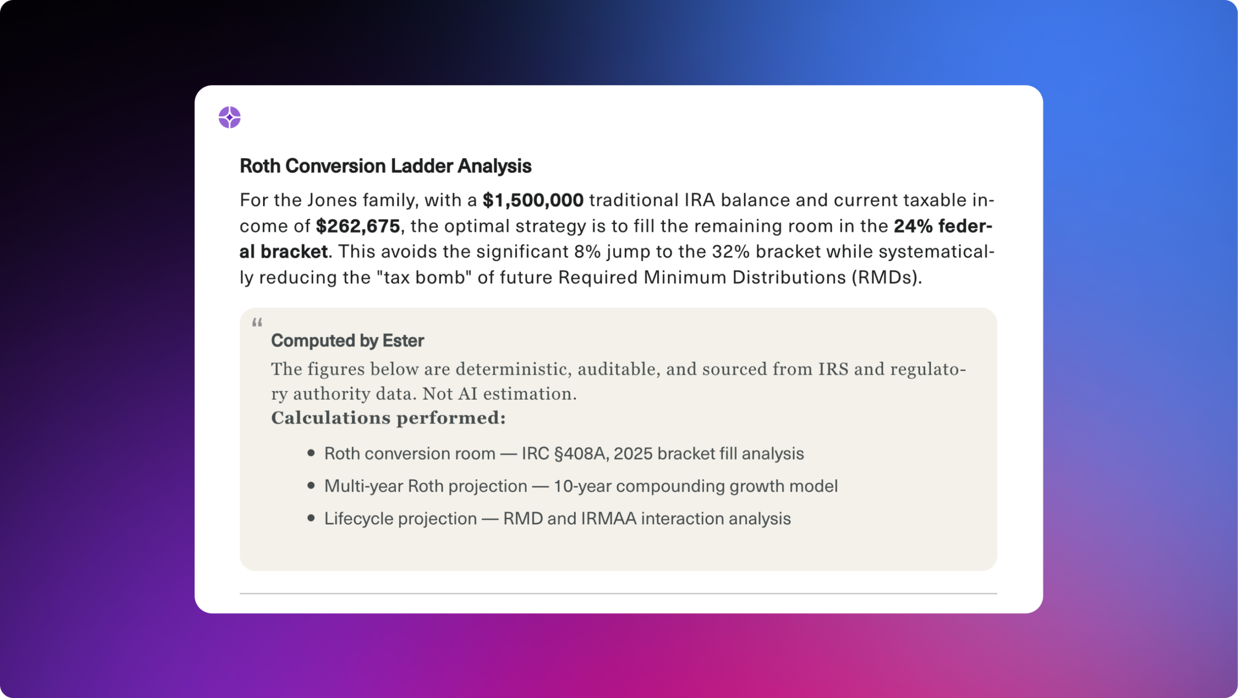The image size is (1238, 698).
Task: Click the bold $1,500,000 IRA balance figure
Action: pos(533,200)
